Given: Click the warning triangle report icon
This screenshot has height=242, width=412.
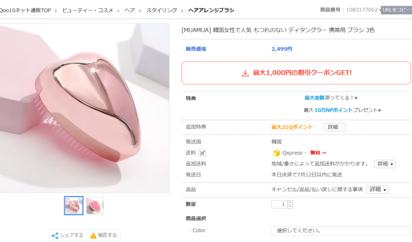Looking at the screenshot, I should (93, 236).
